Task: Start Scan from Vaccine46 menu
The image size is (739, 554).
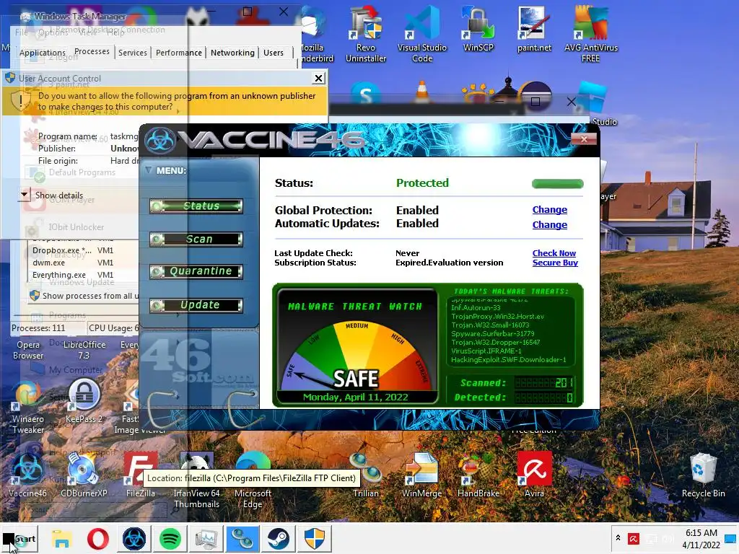Action: coord(196,239)
